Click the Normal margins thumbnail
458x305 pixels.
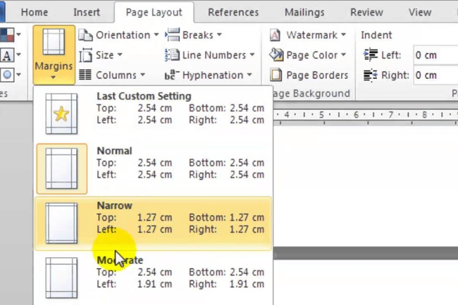[61, 169]
